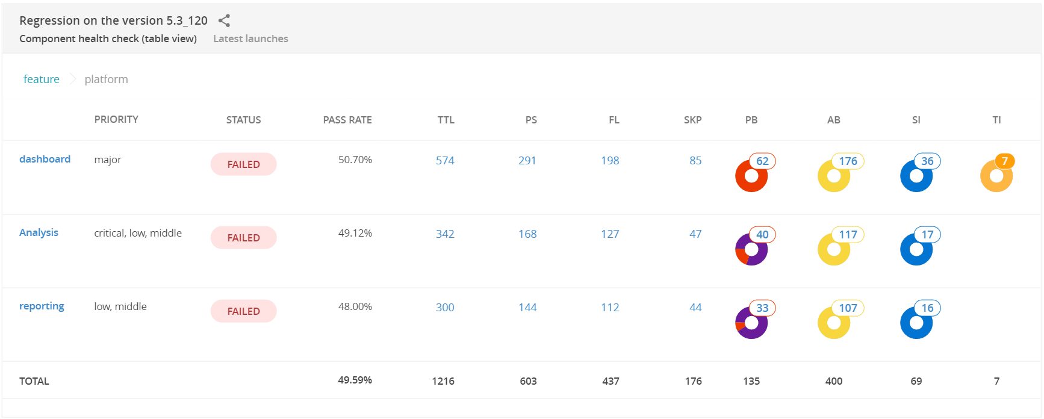This screenshot has height=419, width=1044.
Task: Expand the breadcrumb chevron after feature
Action: (x=72, y=79)
